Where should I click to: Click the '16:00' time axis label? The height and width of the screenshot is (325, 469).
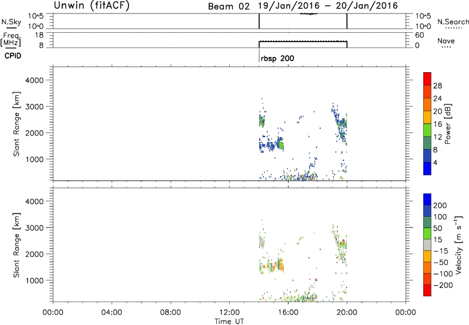coord(288,313)
